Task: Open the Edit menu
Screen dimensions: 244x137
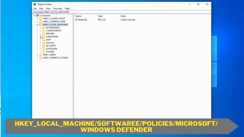Action: 41,8
